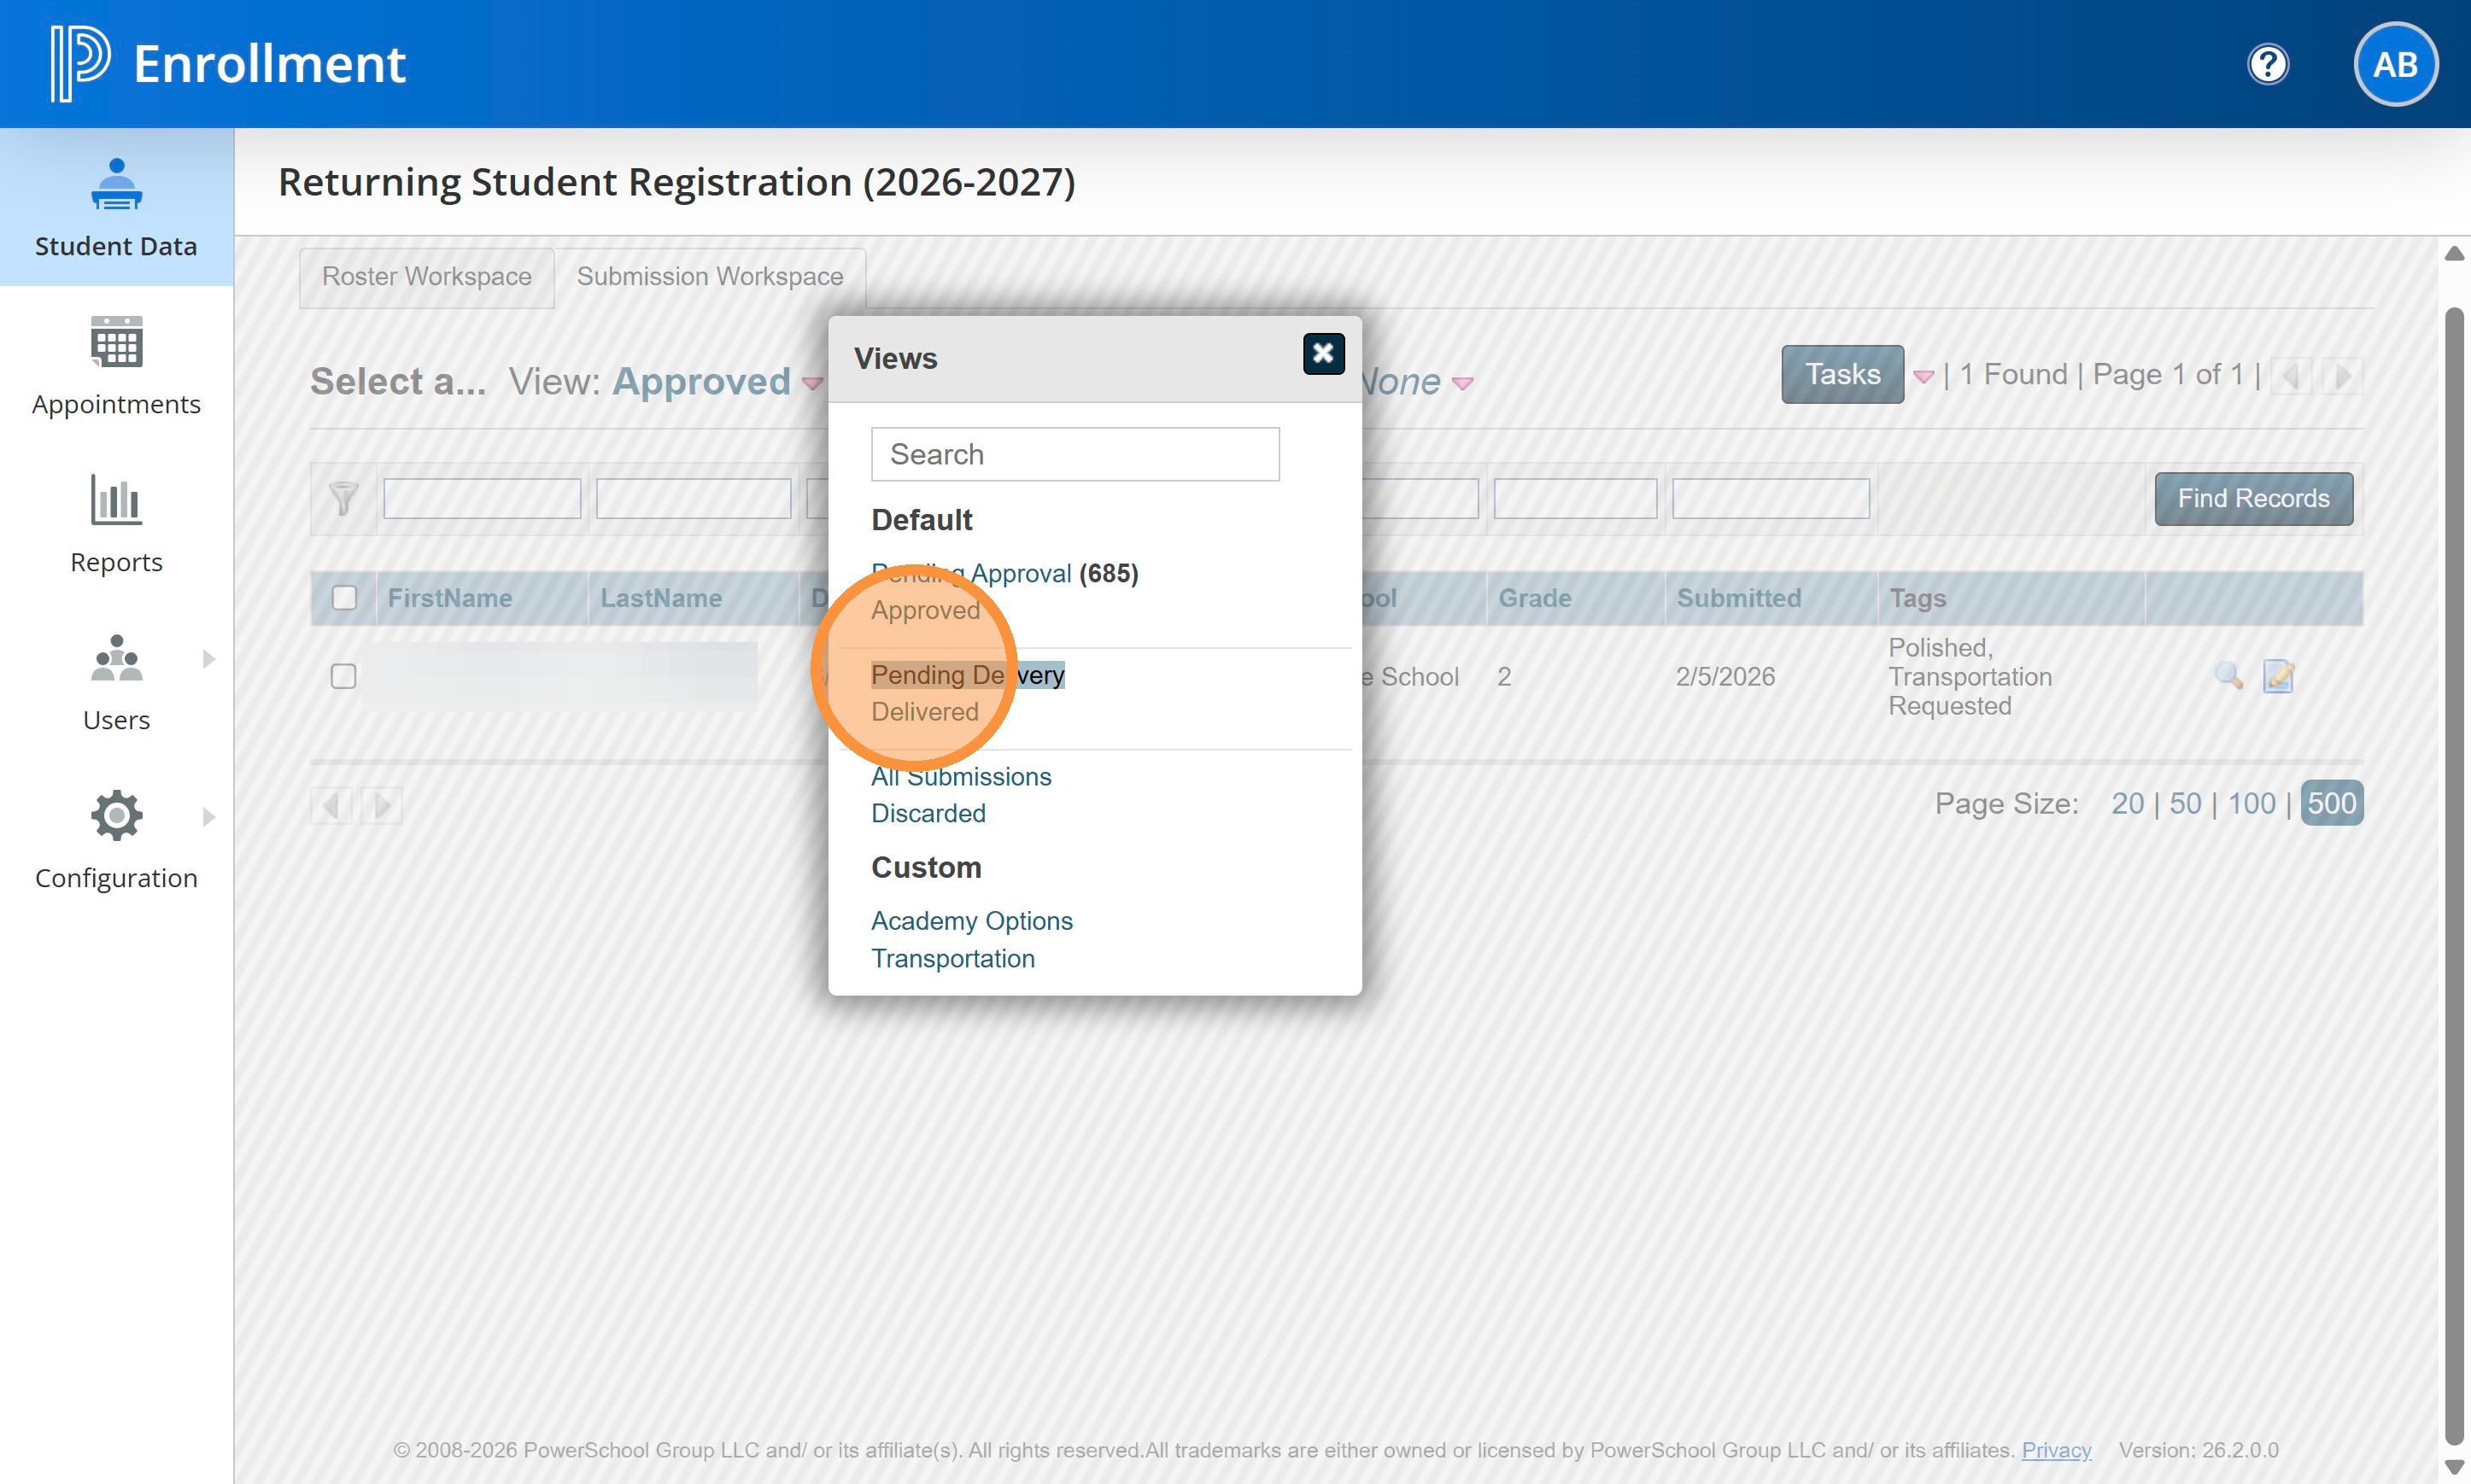Close the Views dialog
2471x1484 pixels.
[x=1322, y=353]
